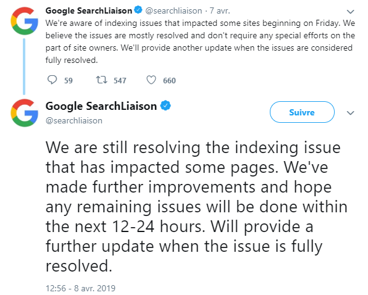Click the reply icon on first tweet
368x295 pixels.
point(52,80)
